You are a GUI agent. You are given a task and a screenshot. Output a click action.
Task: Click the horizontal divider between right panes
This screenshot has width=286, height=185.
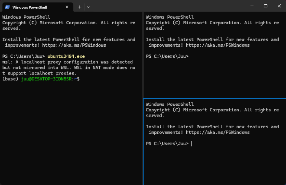[x=214, y=98]
